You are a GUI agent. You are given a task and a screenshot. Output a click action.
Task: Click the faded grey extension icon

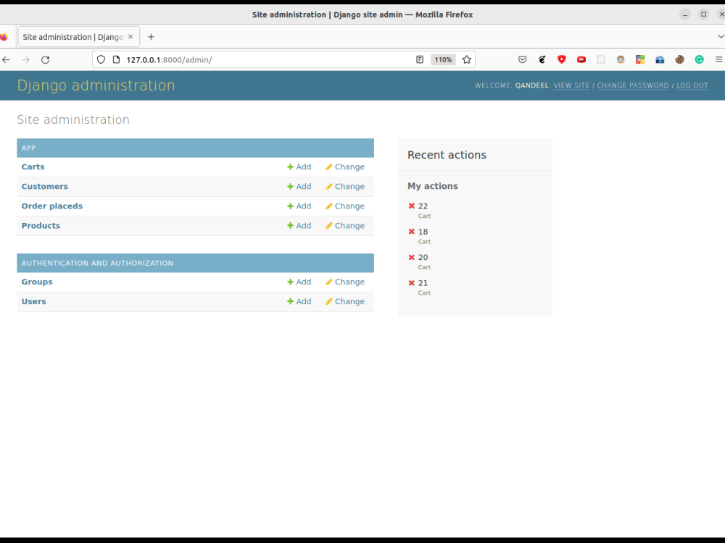[x=601, y=59]
